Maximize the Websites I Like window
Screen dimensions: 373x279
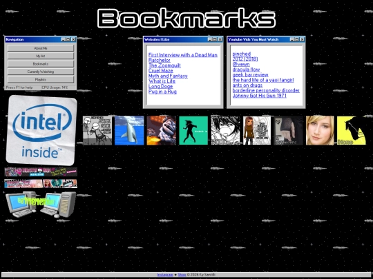click(x=215, y=39)
